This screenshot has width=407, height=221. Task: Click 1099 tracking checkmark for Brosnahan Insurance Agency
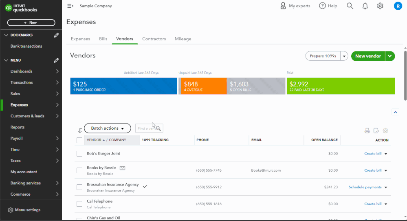[x=145, y=186]
